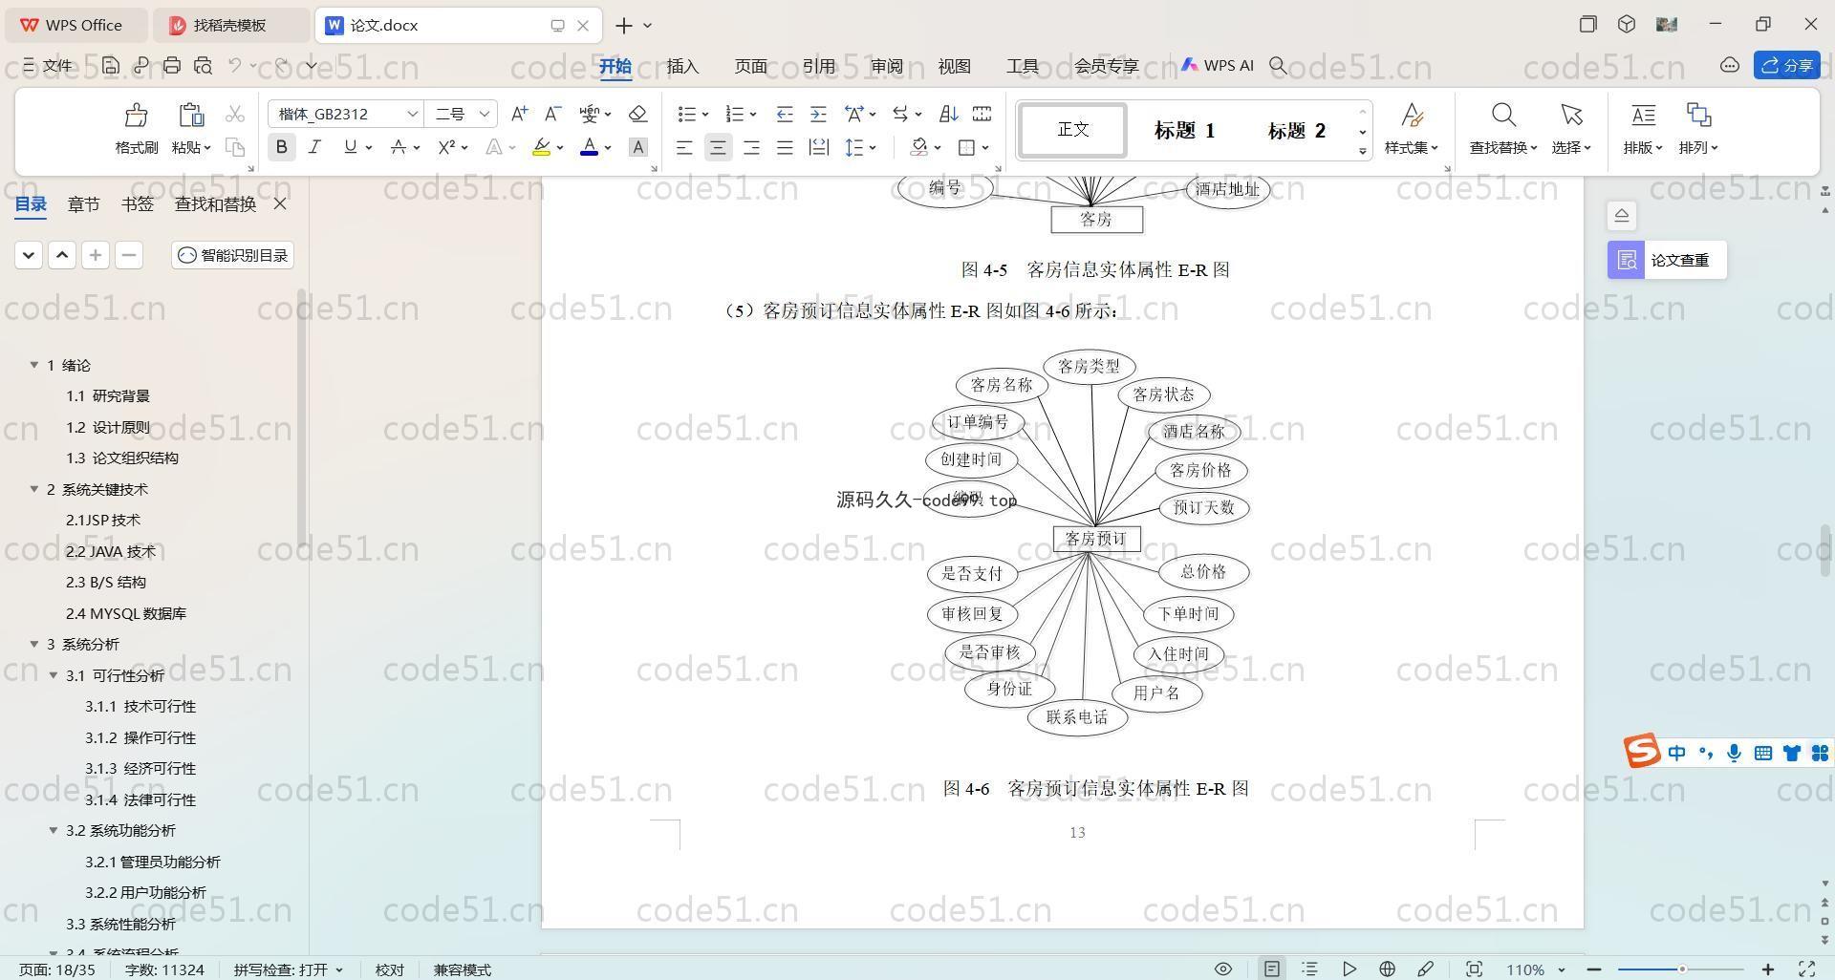
Task: Click the Export to PDF icon
Action: click(x=141, y=66)
